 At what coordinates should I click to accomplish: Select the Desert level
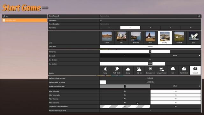point(150,38)
